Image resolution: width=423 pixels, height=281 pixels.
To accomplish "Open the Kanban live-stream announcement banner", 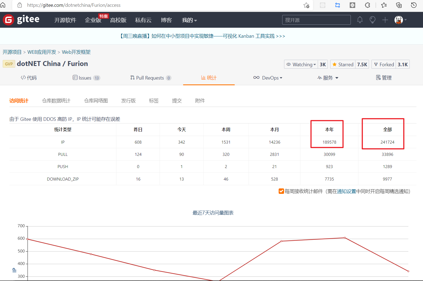I will click(202, 36).
